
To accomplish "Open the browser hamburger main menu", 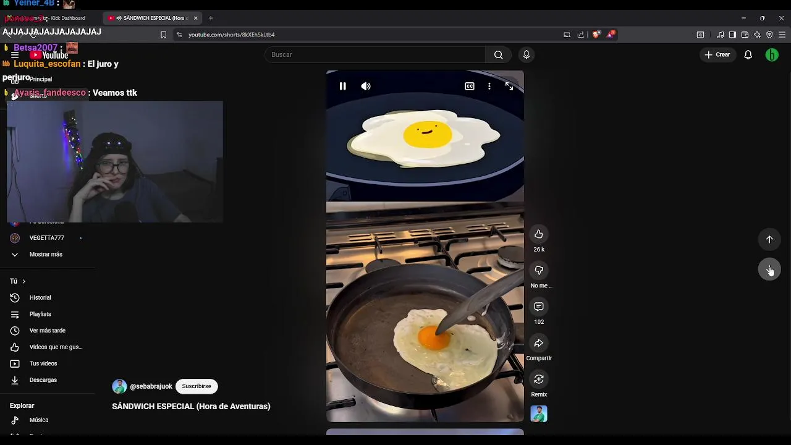I will [782, 35].
